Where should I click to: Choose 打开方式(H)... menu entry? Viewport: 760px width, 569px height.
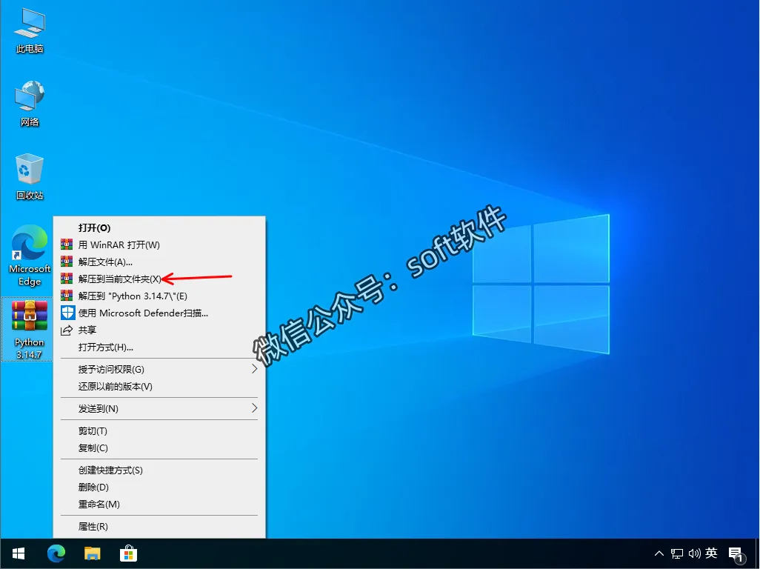point(159,347)
